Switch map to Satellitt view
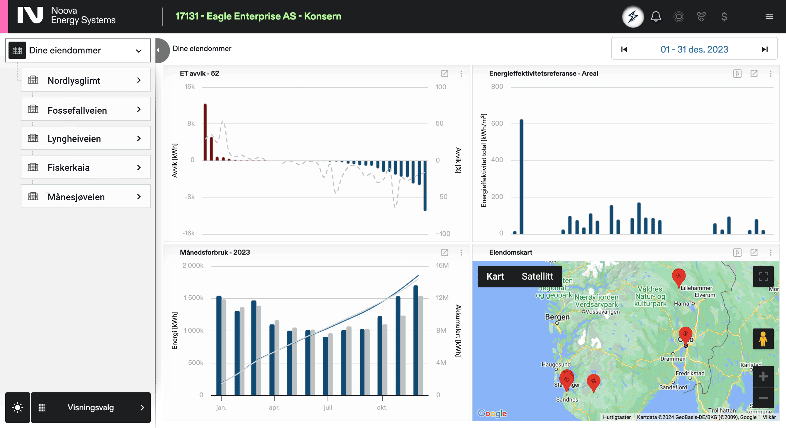786x428 pixels. click(537, 277)
